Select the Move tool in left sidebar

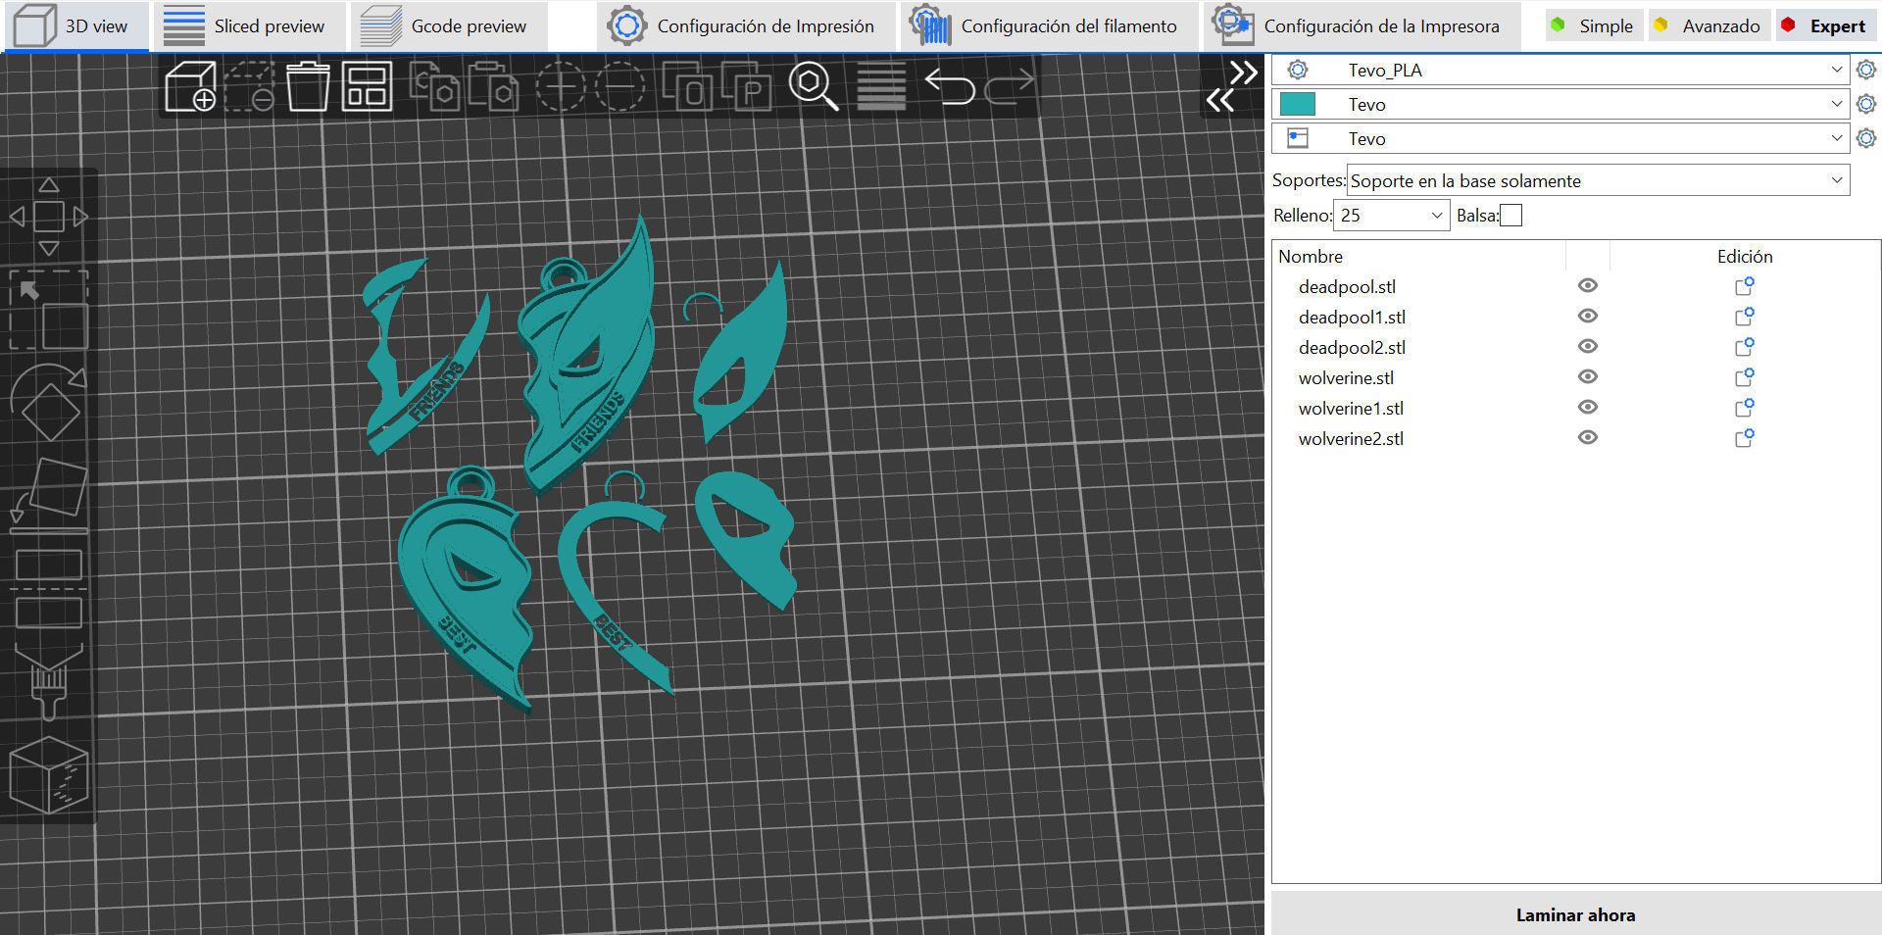pyautogui.click(x=48, y=217)
